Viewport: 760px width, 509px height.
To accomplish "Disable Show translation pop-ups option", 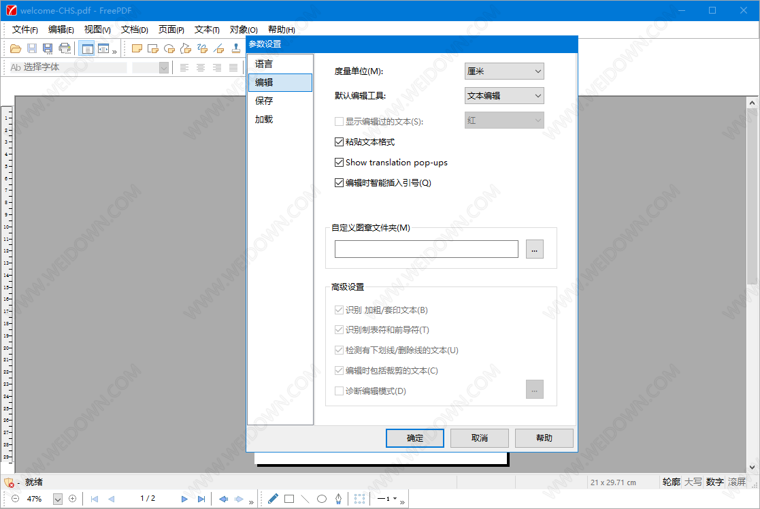I will click(340, 163).
